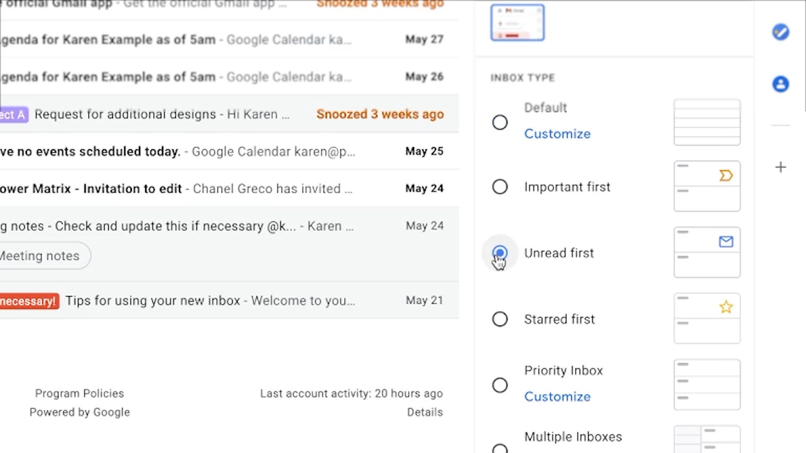Open the Request for additional designs email
The height and width of the screenshot is (453, 806).
coord(162,114)
